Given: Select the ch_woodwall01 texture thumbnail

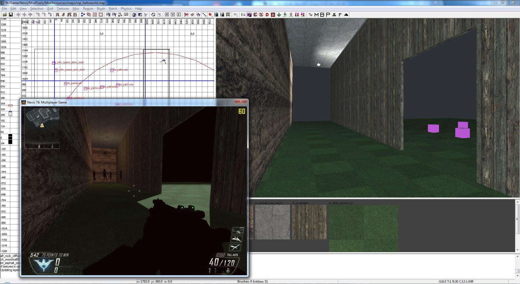Looking at the screenshot, I should [x=309, y=222].
